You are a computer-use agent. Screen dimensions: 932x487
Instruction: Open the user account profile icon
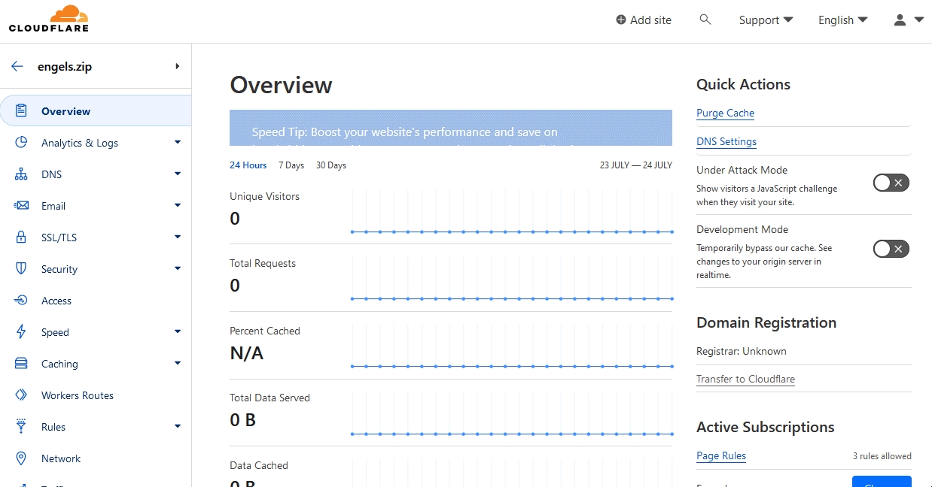(x=900, y=20)
